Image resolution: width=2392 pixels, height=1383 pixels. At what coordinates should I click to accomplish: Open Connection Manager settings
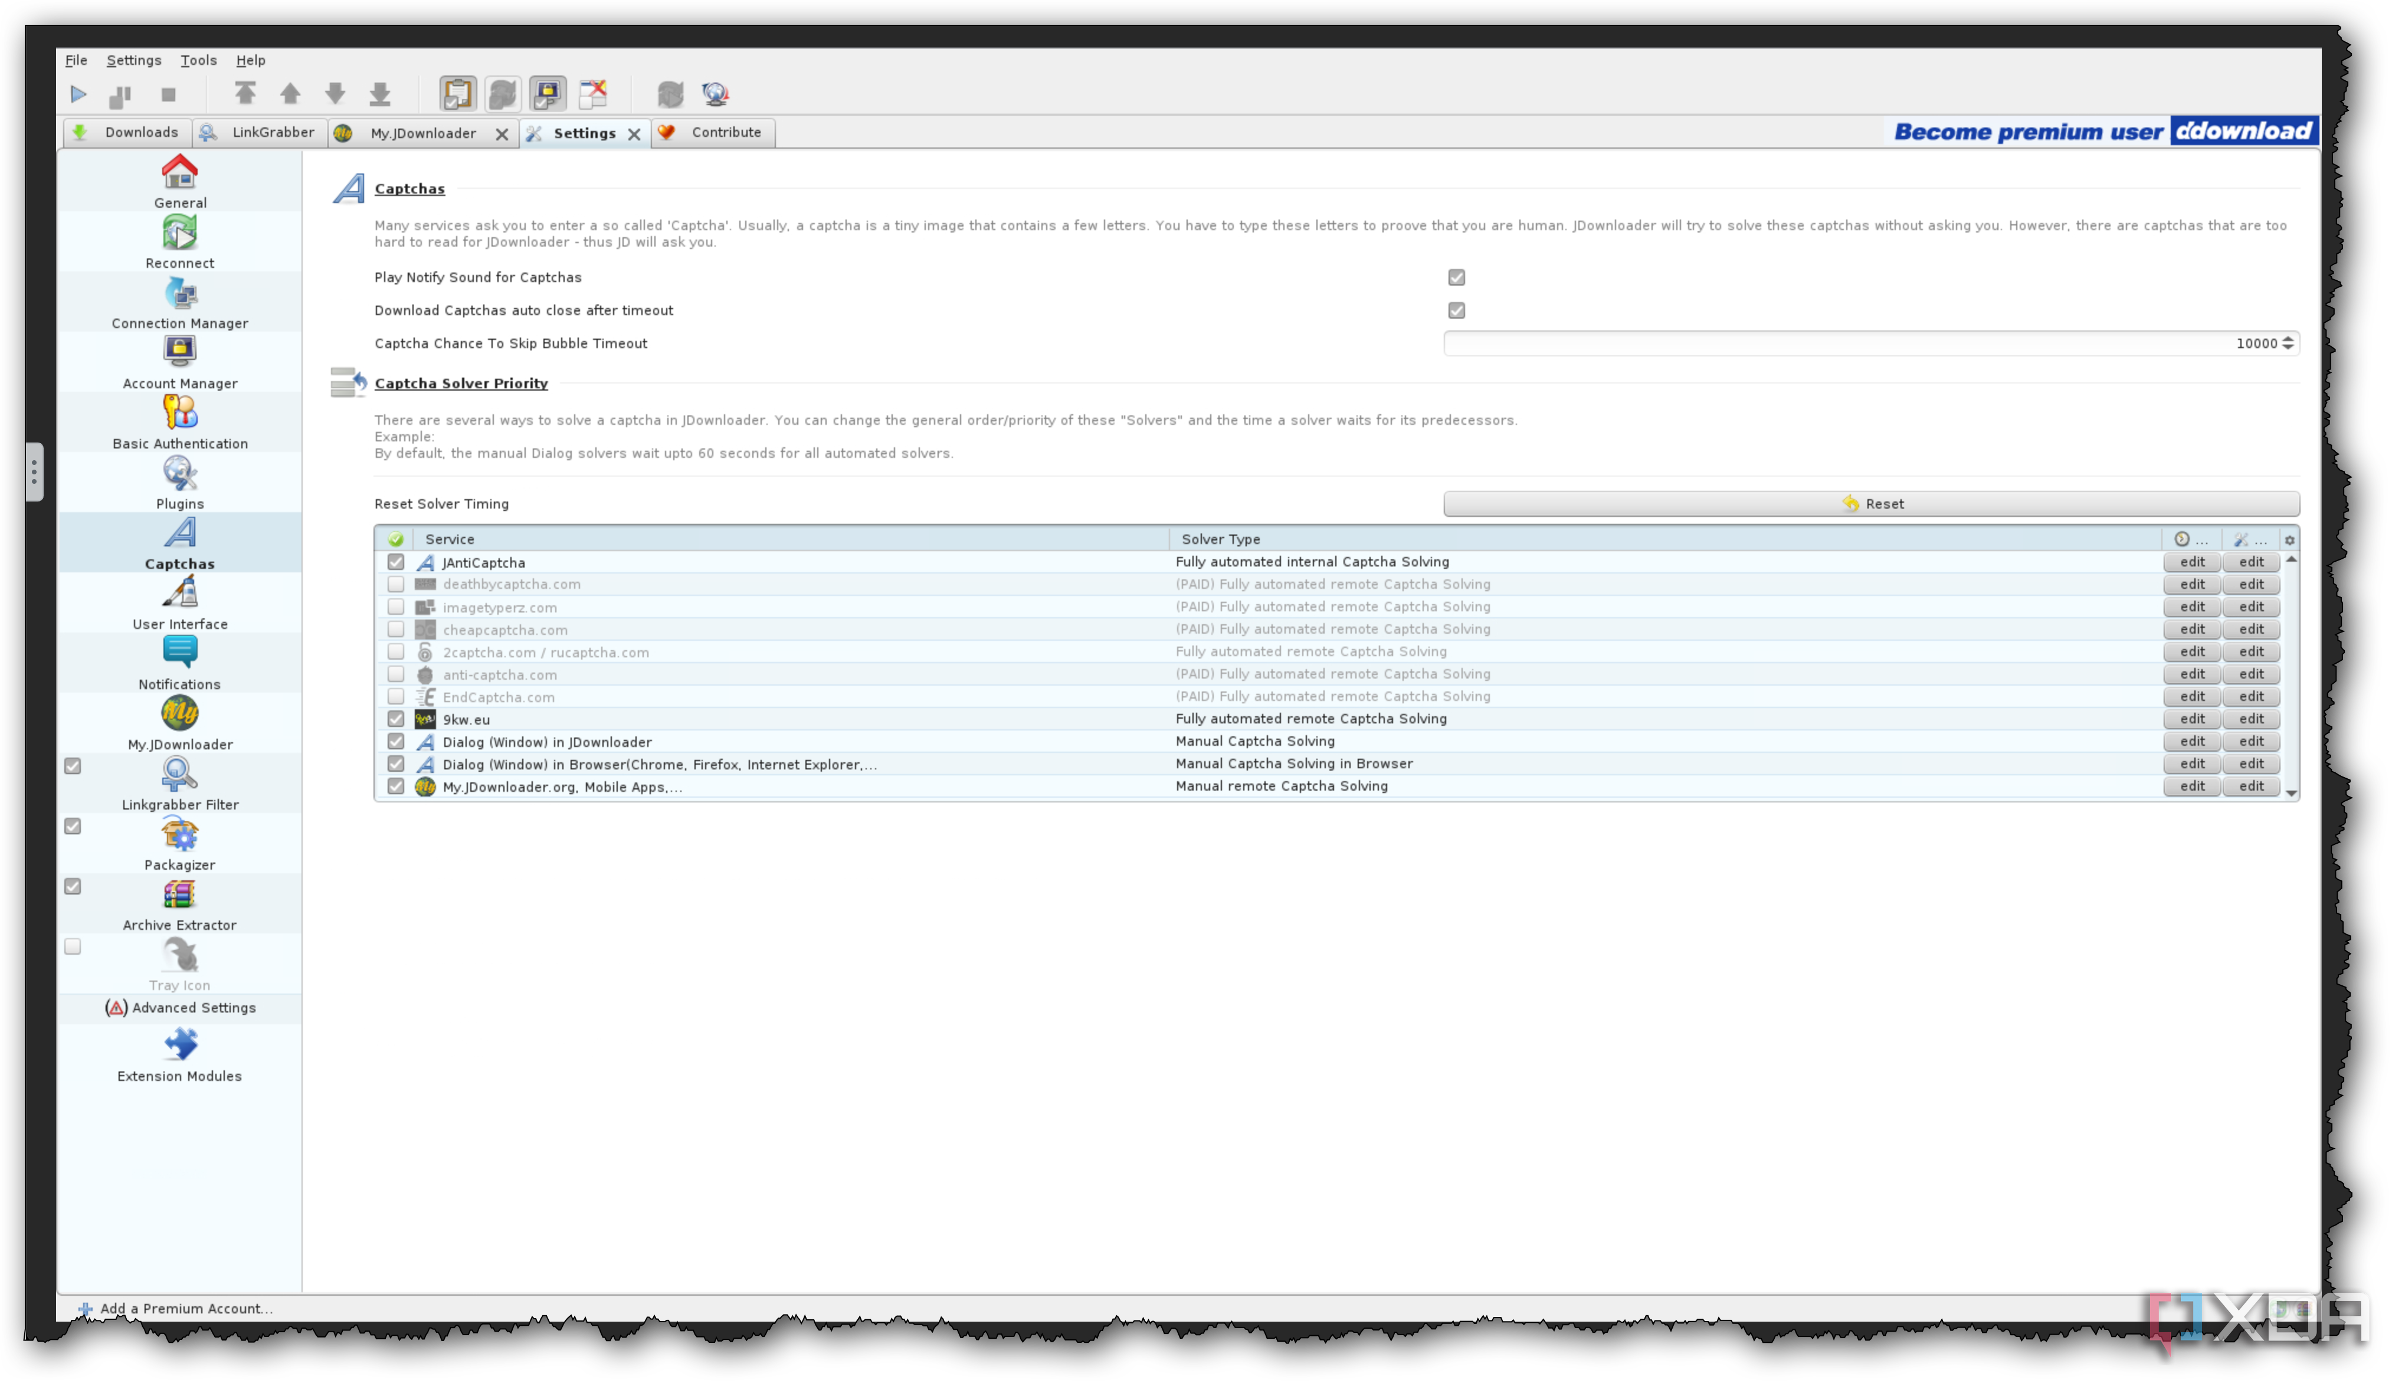click(x=181, y=302)
